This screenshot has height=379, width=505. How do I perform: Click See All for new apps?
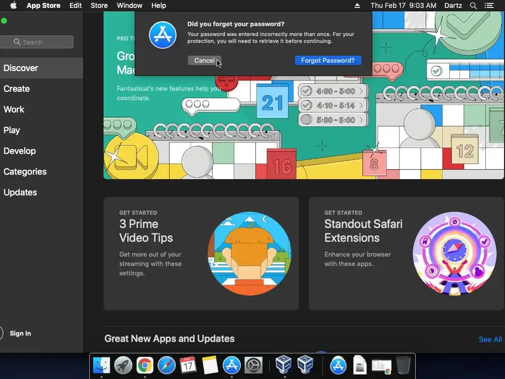[490, 340]
